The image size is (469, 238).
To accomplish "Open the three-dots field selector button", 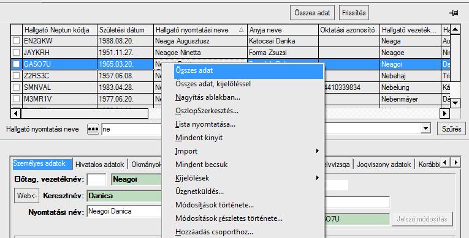I will pyautogui.click(x=93, y=129).
